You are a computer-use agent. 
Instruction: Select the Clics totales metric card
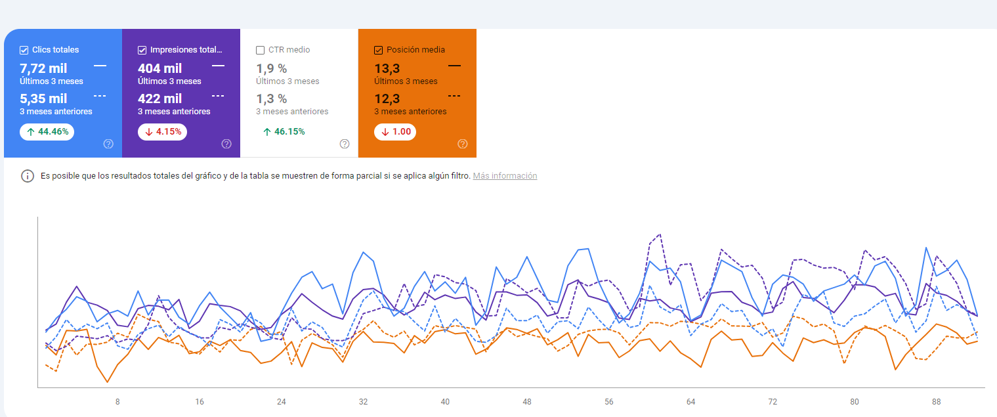[x=63, y=93]
